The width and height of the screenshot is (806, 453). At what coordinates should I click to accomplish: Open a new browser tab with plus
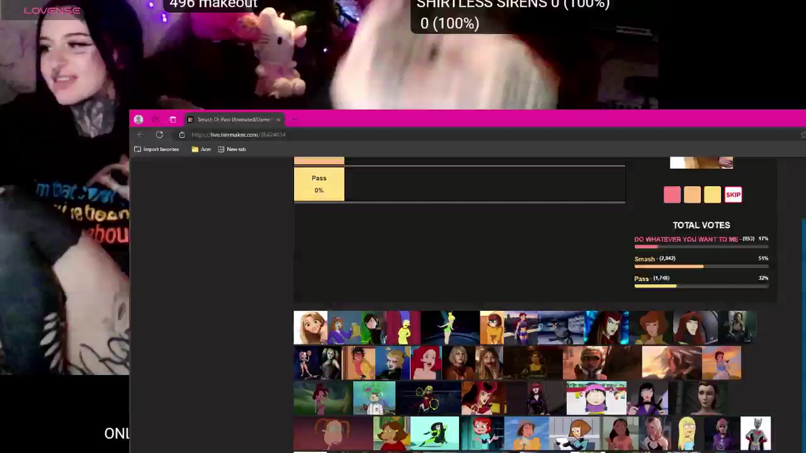coord(294,120)
